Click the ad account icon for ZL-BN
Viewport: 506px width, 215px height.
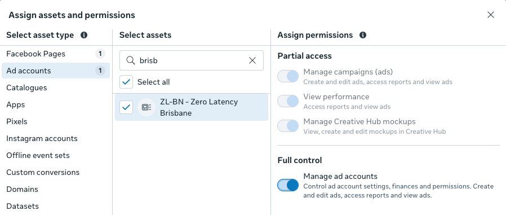click(147, 107)
